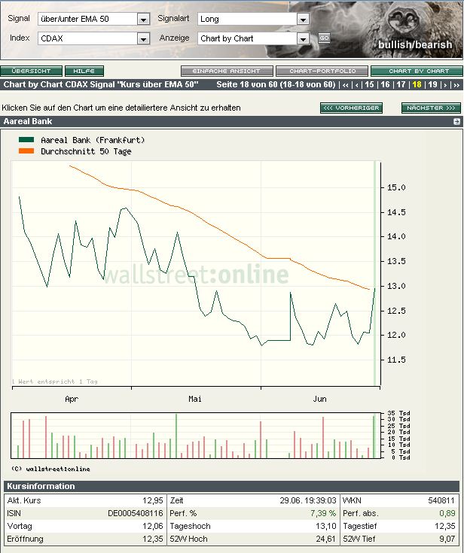464x553 pixels.
Task: Click the GO button
Action: (x=324, y=38)
